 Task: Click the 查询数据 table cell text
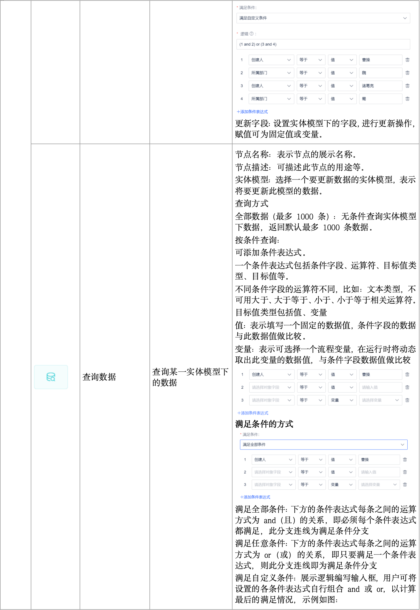99,377
